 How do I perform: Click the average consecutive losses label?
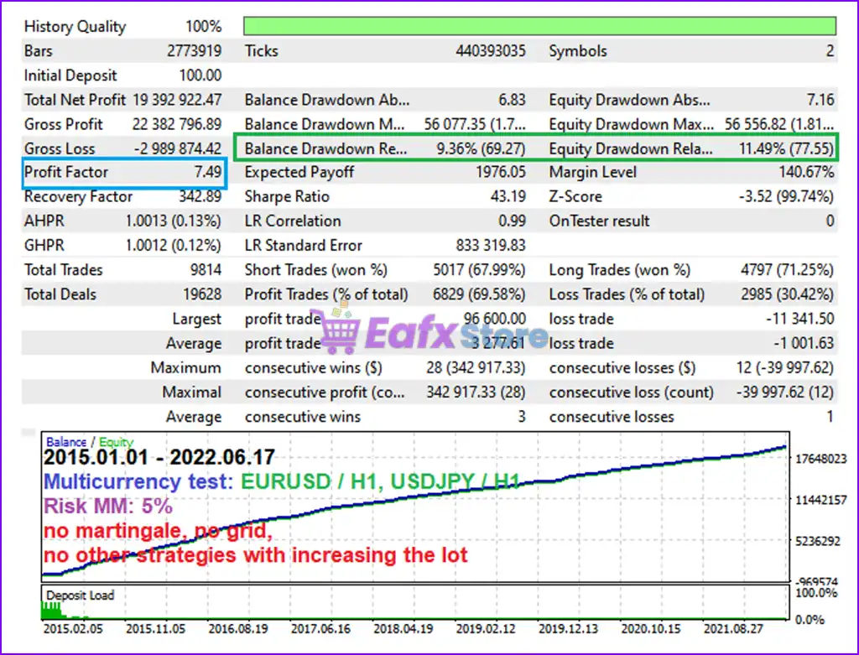pyautogui.click(x=612, y=417)
